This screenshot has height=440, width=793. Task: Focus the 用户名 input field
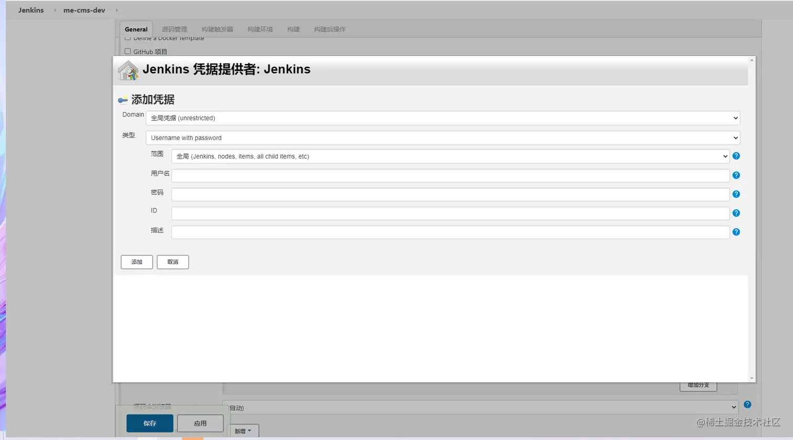(451, 176)
